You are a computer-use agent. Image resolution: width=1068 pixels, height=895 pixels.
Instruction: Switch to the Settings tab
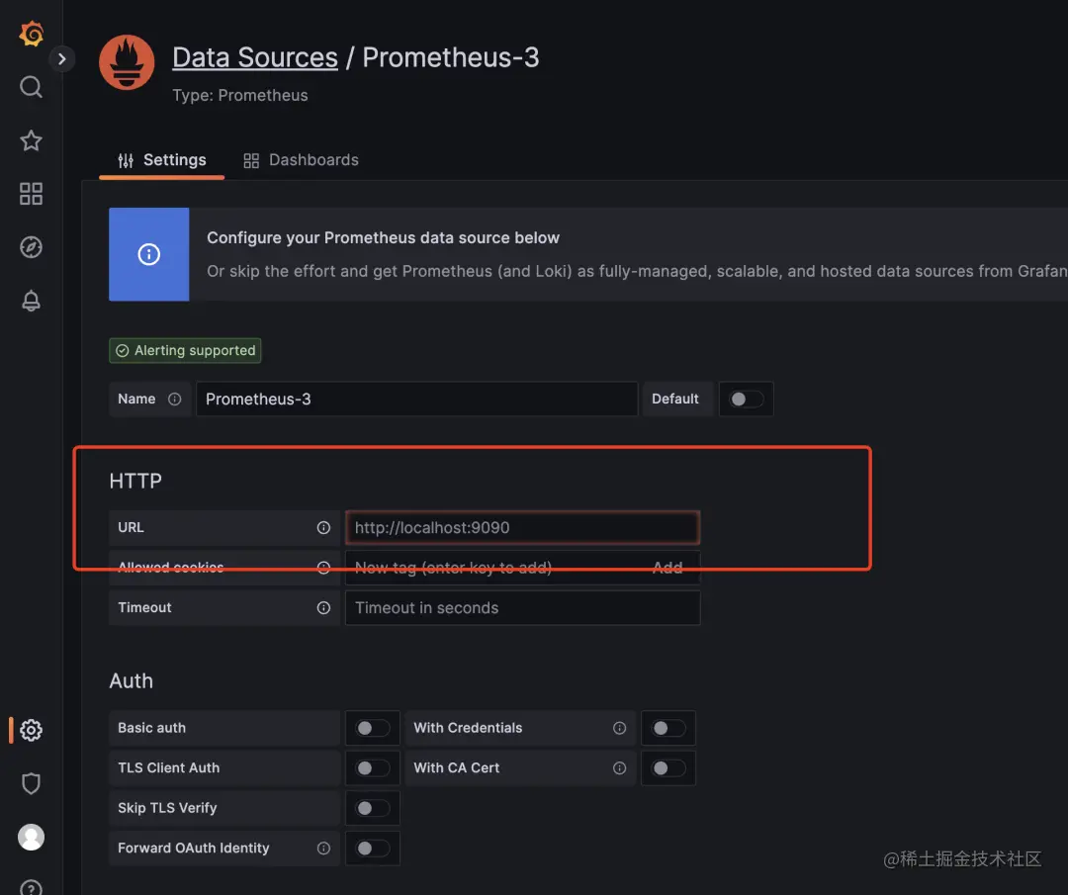[x=162, y=160]
